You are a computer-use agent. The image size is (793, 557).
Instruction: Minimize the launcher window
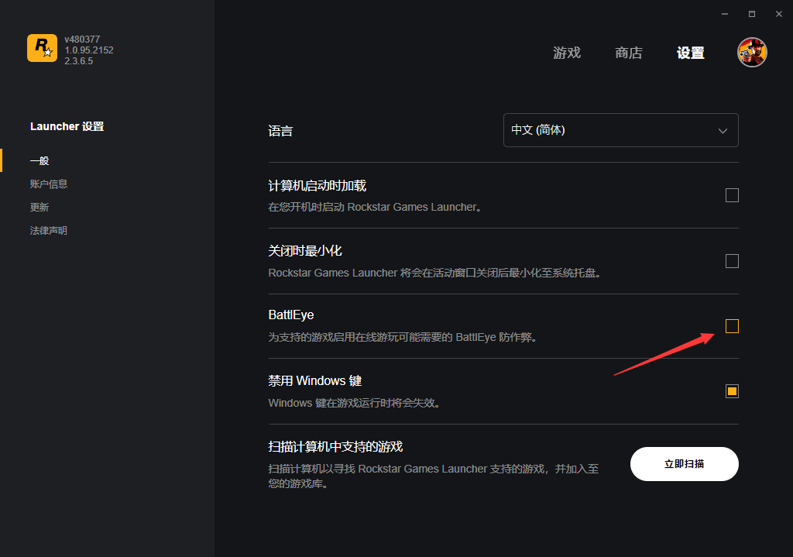(726, 14)
